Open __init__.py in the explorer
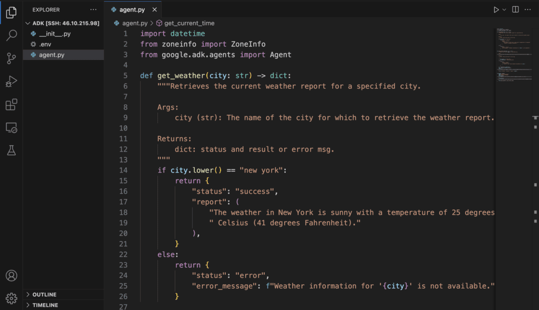The height and width of the screenshot is (310, 539). [x=63, y=34]
